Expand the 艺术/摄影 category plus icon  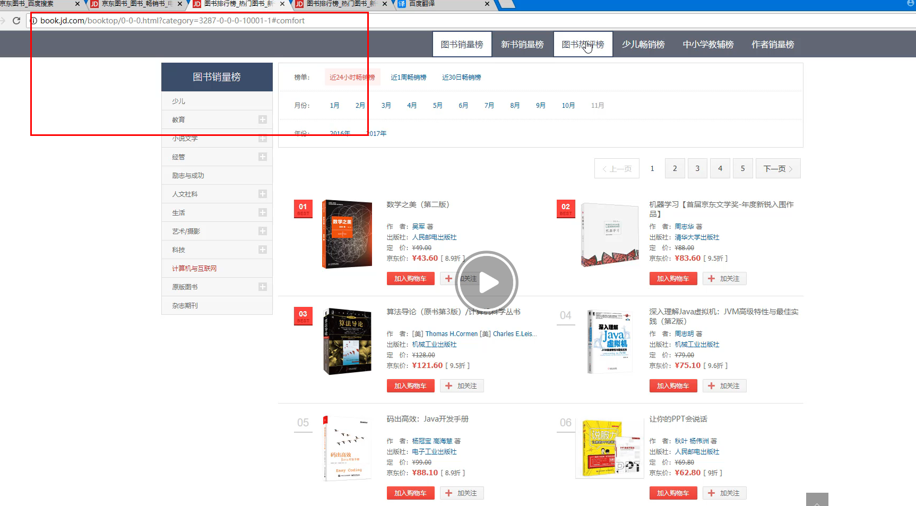coord(262,231)
